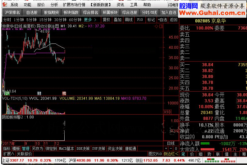Click the 绑定到 button
Screen dimensions: 247x165
point(51,149)
